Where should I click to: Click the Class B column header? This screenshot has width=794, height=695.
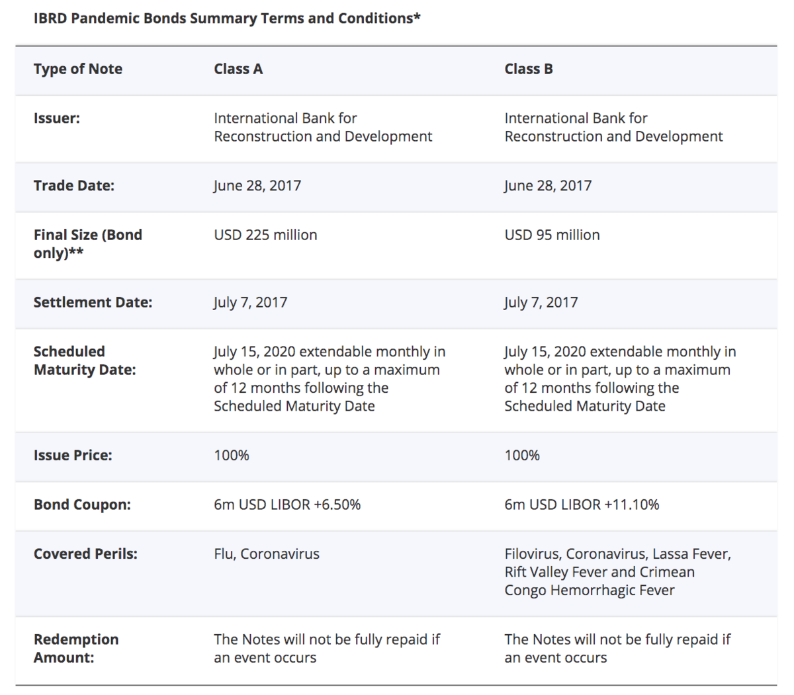(529, 69)
